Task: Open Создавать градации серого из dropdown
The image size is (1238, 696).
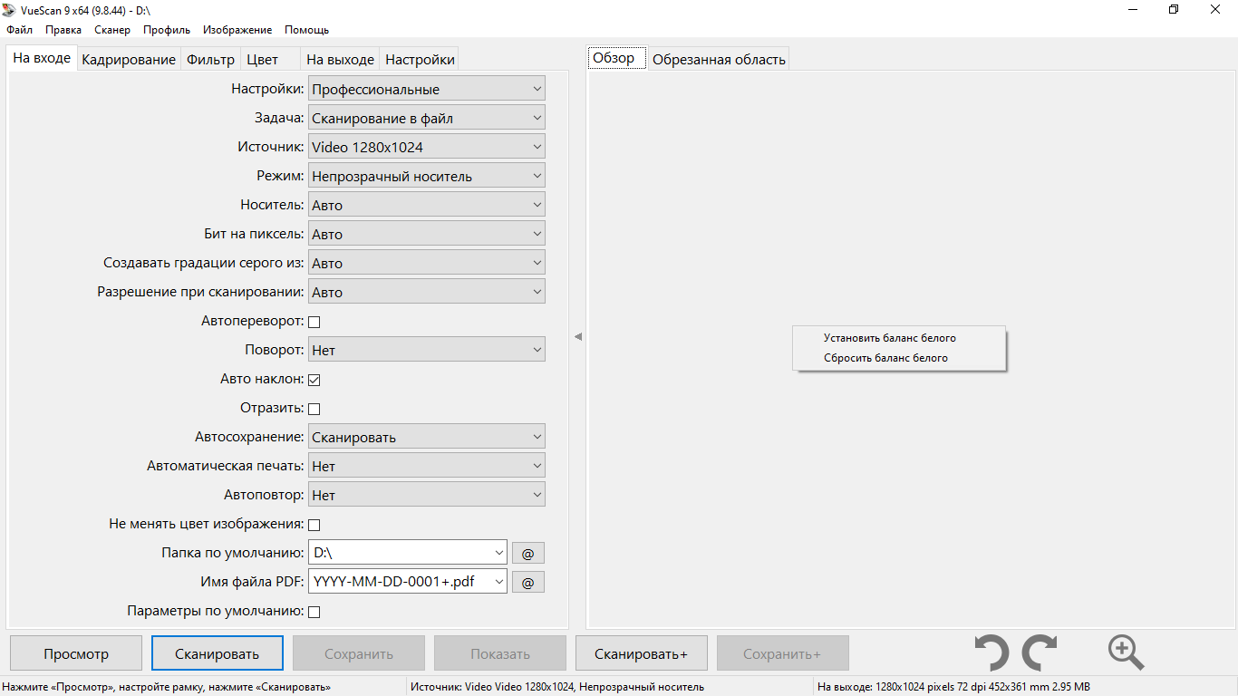Action: (x=427, y=263)
